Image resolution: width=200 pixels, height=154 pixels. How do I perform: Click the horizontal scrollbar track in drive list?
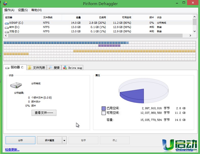(x=95, y=36)
